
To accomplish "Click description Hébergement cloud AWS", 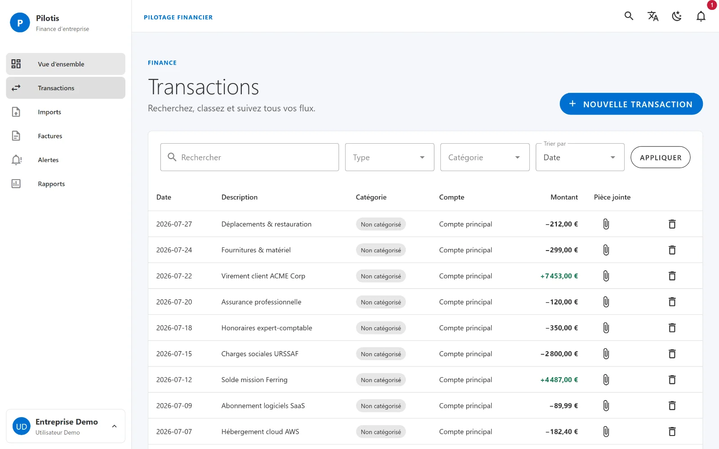I will coord(260,432).
